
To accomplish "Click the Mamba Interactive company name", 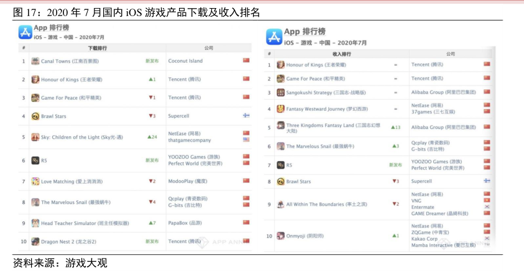I will [439, 245].
